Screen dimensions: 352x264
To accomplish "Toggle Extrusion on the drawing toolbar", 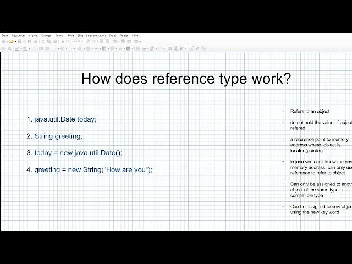I will (x=204, y=48).
